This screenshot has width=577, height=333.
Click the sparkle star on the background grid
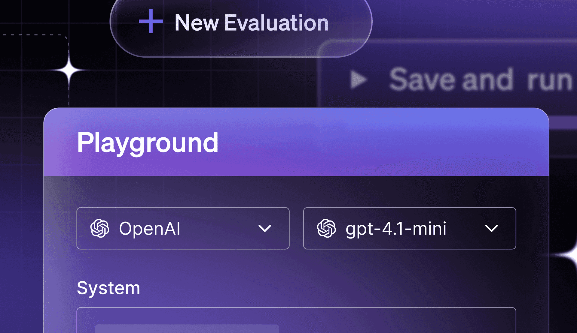(x=69, y=70)
